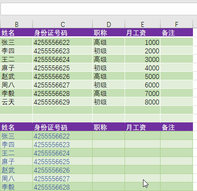Viewport: 197px width, 191px height.
Task: Click salary cell 7000
Action: tap(143, 93)
